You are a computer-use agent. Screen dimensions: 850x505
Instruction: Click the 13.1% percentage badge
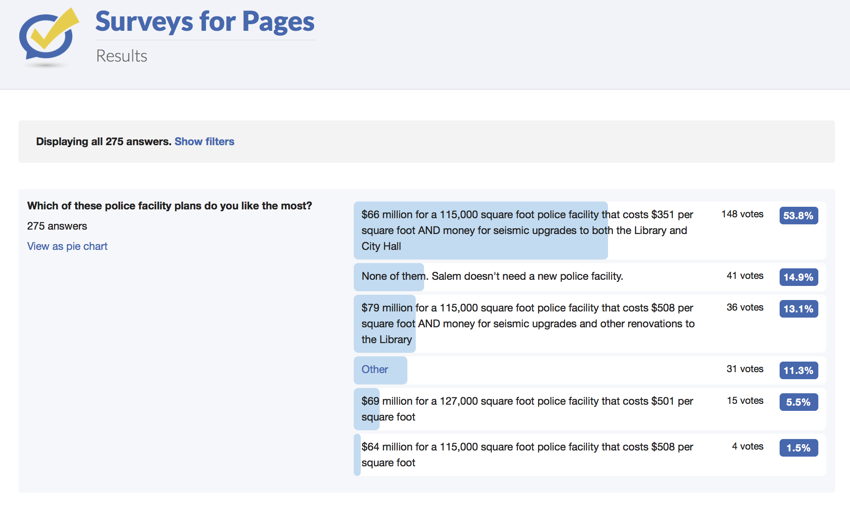pyautogui.click(x=798, y=309)
